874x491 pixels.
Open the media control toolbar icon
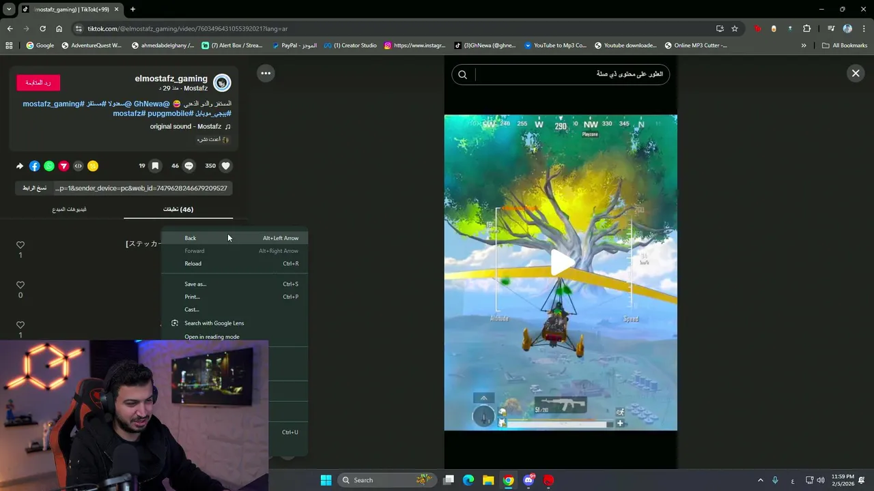831,29
